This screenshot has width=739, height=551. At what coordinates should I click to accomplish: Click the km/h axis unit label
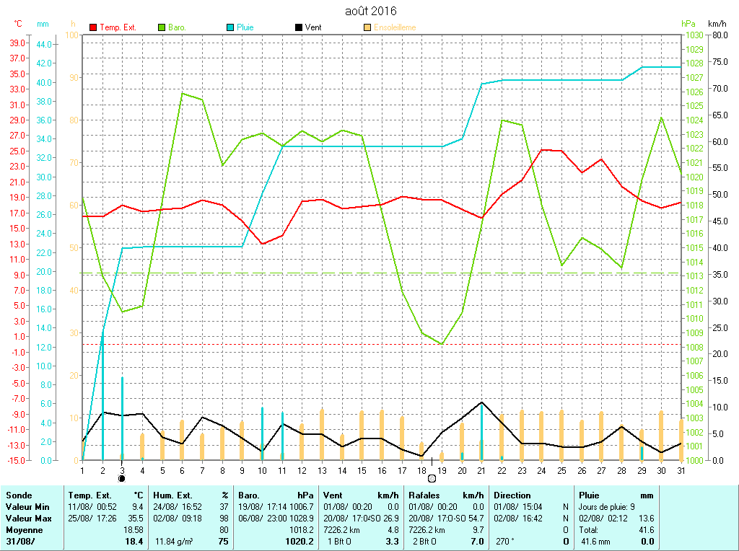718,24
